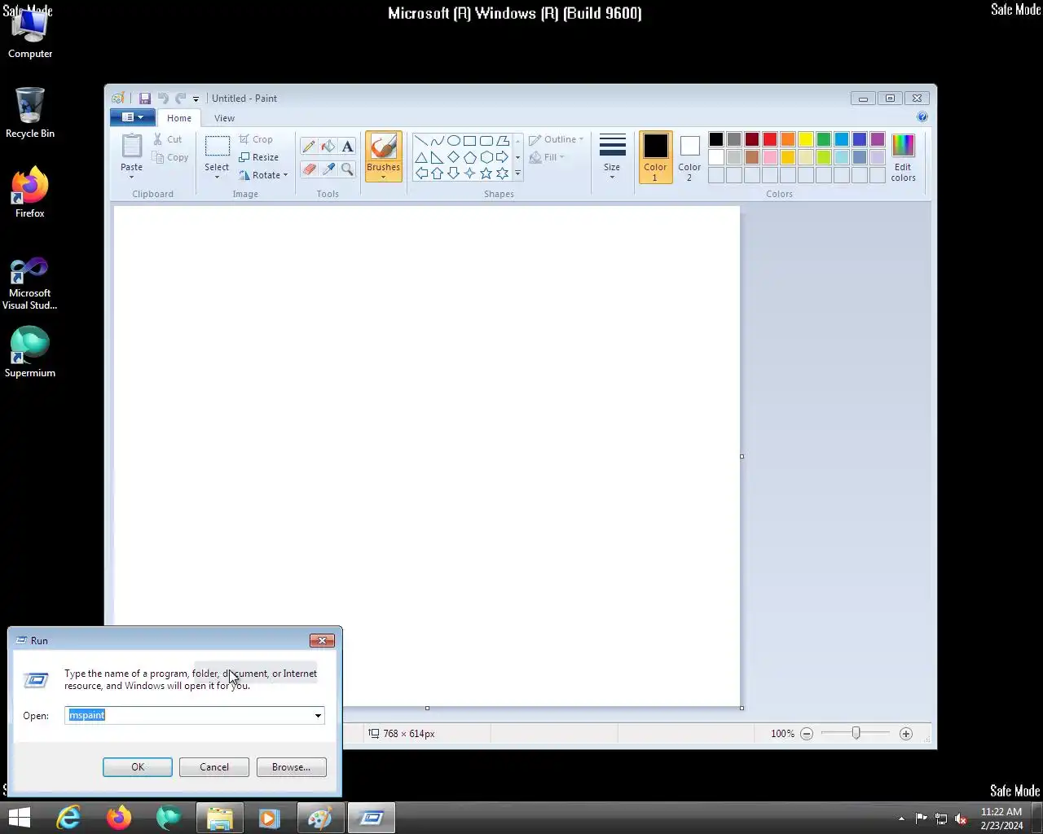The width and height of the screenshot is (1043, 834).
Task: Pick the Pentagon shape
Action: 470,157
